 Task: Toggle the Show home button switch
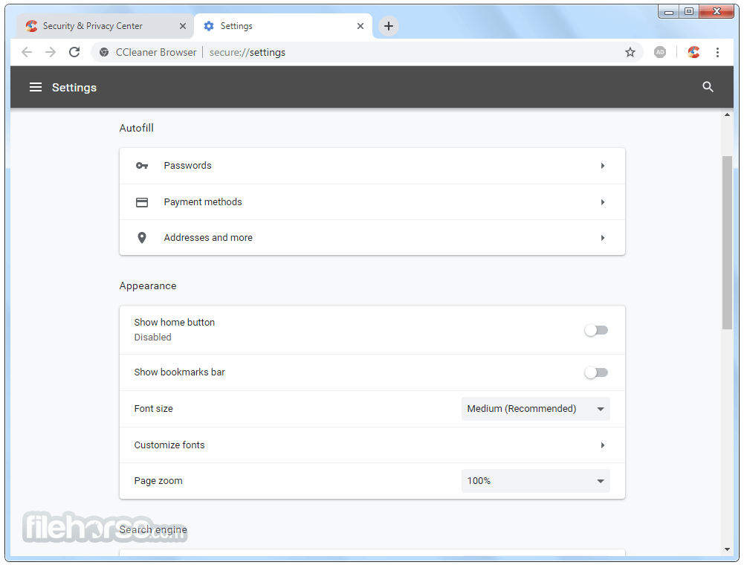point(596,330)
